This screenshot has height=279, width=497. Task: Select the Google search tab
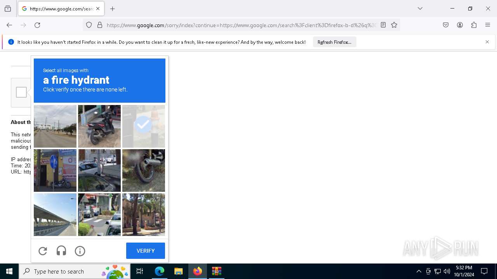coord(61,9)
